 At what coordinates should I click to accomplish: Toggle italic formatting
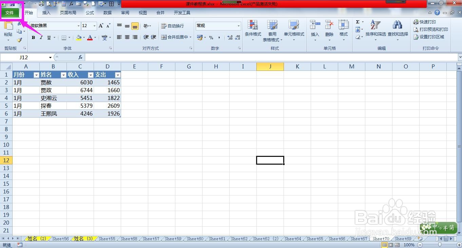[x=41, y=38]
